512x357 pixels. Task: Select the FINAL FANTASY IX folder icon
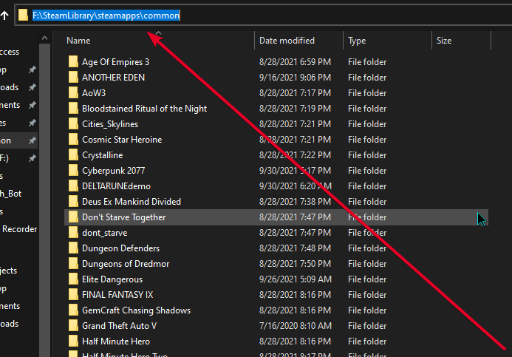point(73,295)
